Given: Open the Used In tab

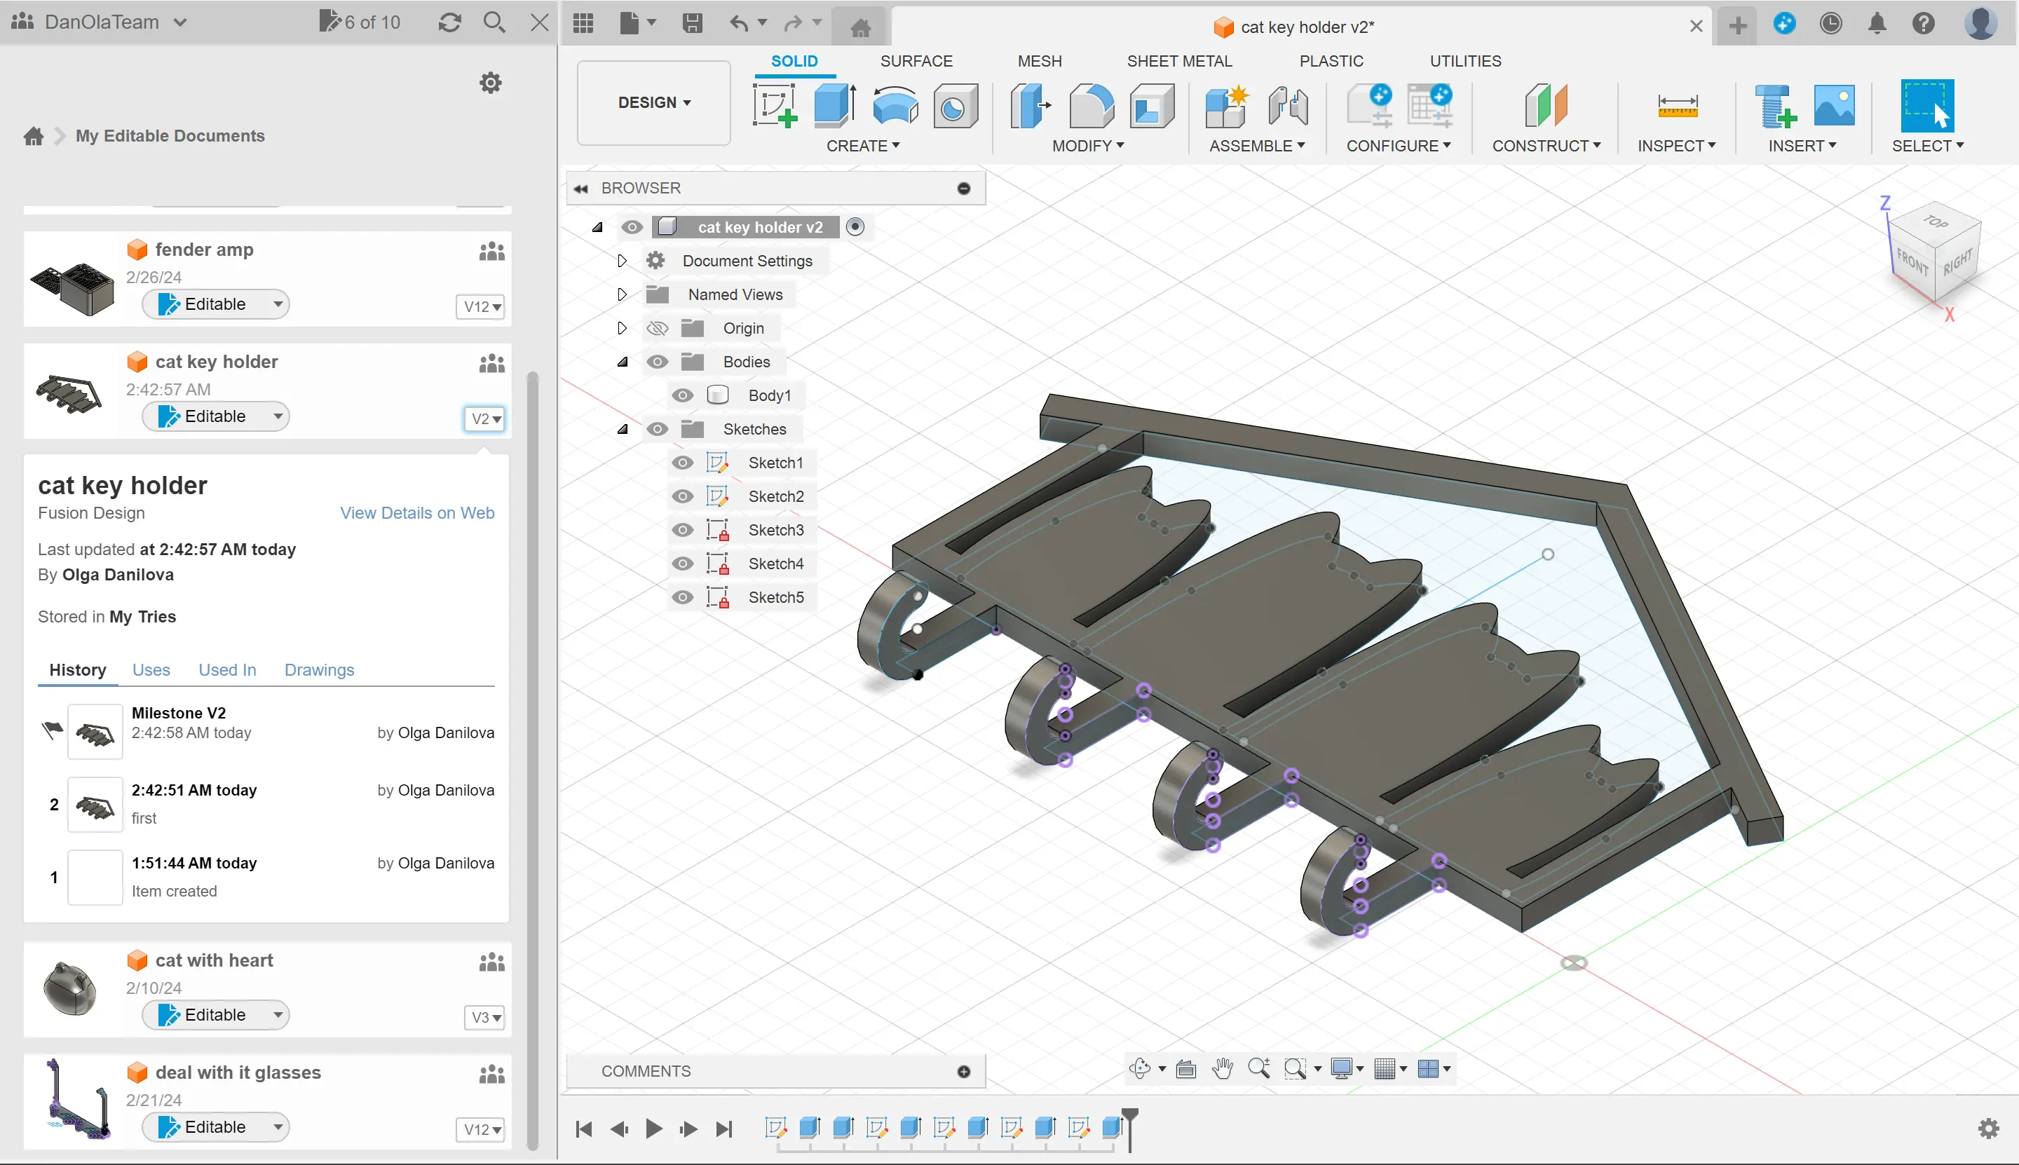Looking at the screenshot, I should point(227,669).
